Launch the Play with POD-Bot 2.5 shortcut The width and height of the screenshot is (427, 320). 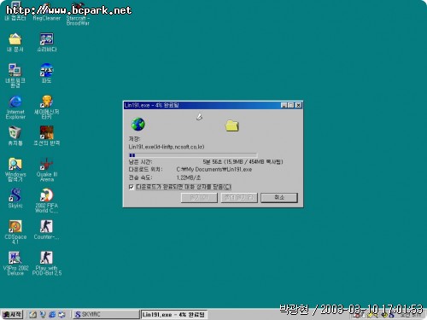click(x=47, y=264)
